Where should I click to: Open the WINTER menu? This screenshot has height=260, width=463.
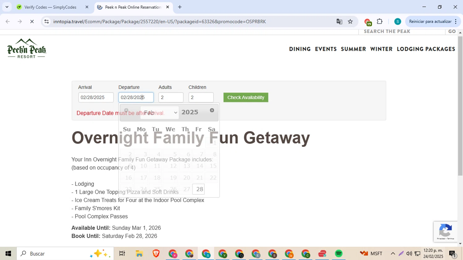pyautogui.click(x=381, y=49)
